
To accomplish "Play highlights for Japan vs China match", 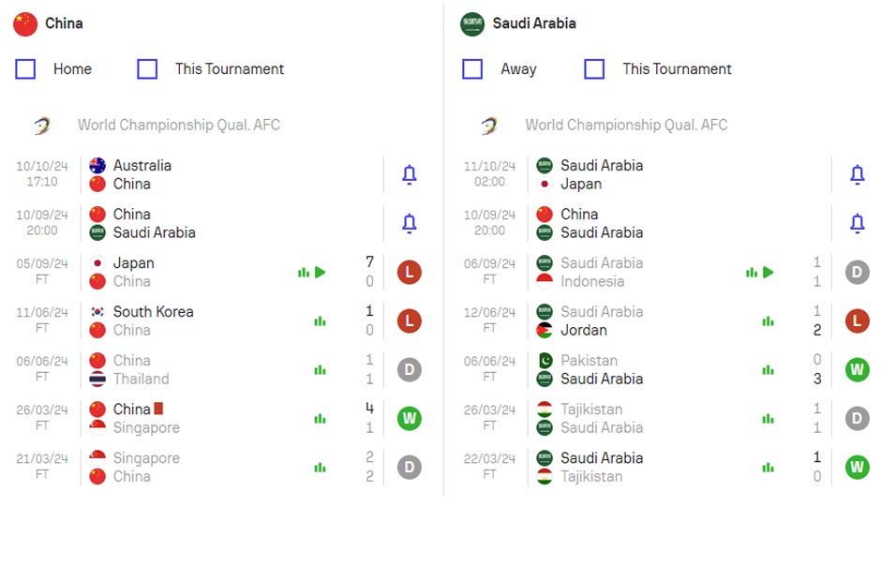I will pos(321,273).
